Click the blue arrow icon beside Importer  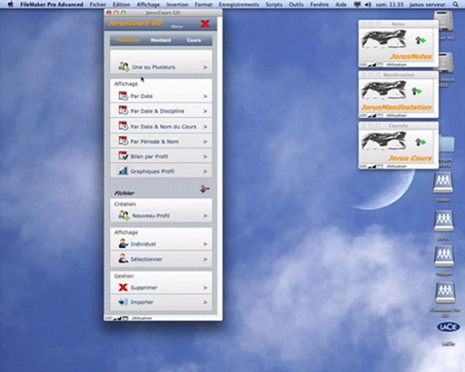tap(123, 302)
